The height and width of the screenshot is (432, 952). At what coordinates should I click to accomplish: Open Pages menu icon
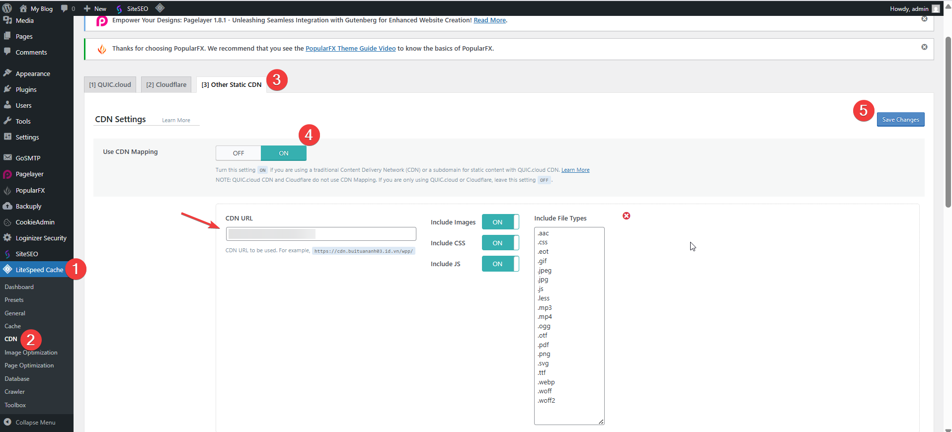pos(7,36)
